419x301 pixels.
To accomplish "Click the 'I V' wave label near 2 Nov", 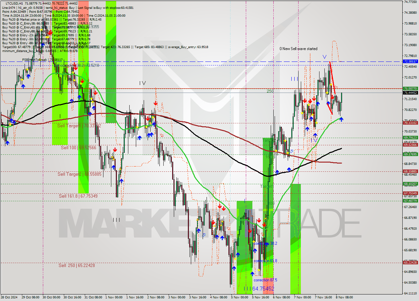I will [x=142, y=83].
